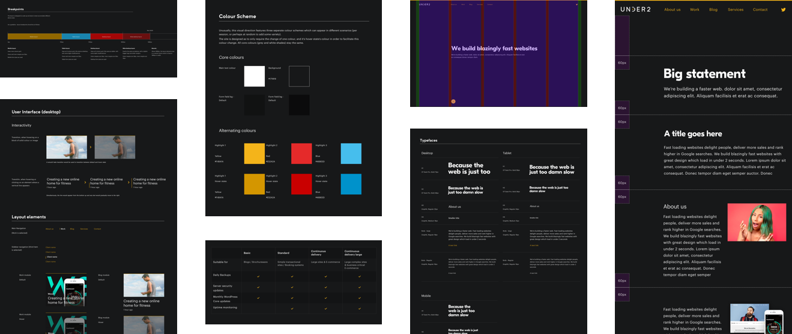Screen dimensions: 792x334
Task: Open About us in the large UNDER2 header
Action: [x=673, y=10]
